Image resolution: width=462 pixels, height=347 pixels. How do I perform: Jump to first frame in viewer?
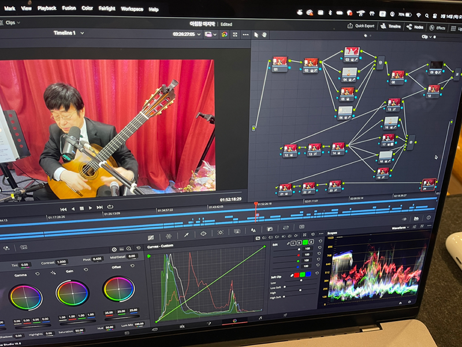tap(64, 209)
